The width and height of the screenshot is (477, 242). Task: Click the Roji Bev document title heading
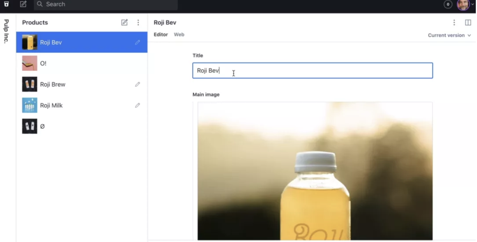[165, 22]
